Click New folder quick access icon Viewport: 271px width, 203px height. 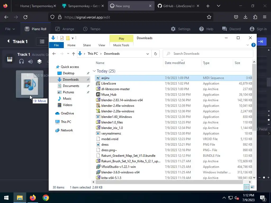(68, 38)
